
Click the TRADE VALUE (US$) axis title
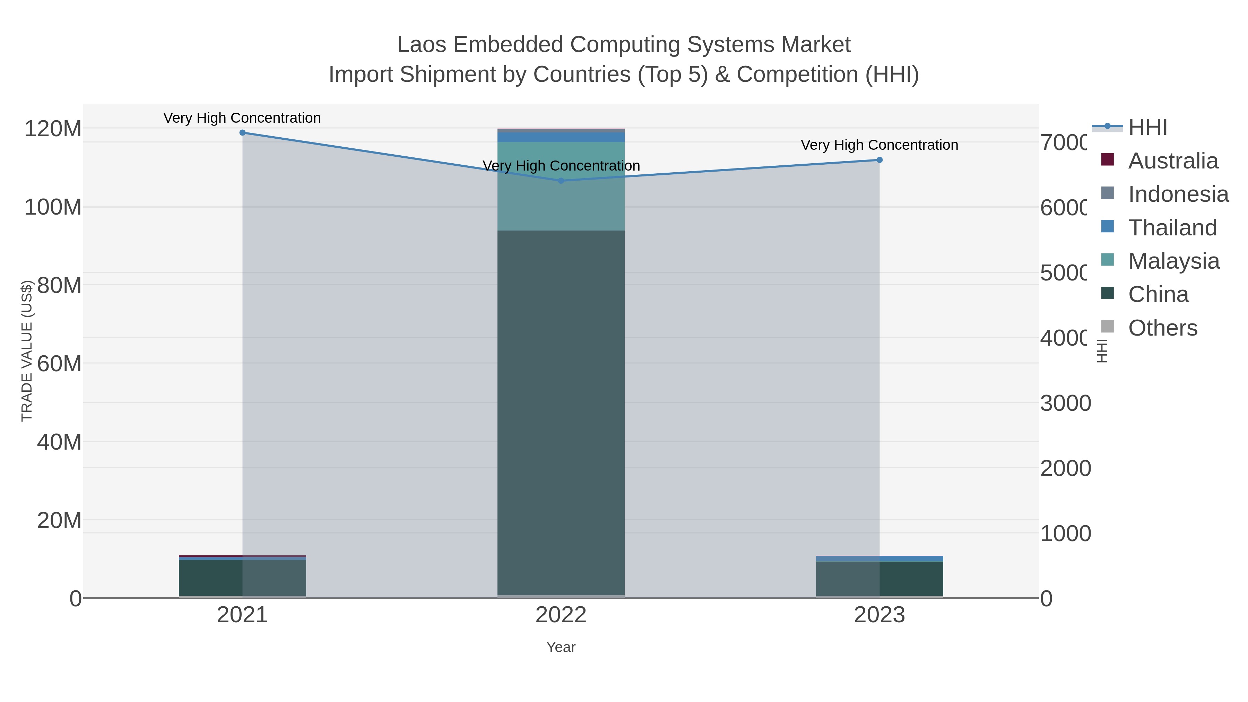click(27, 351)
